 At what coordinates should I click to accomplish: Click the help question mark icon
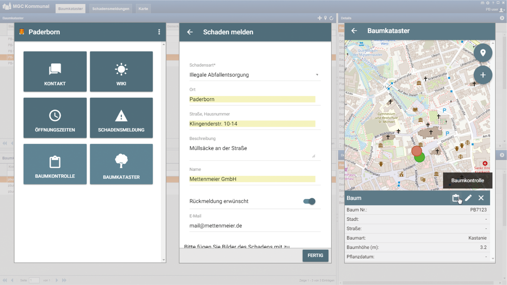(x=493, y=3)
